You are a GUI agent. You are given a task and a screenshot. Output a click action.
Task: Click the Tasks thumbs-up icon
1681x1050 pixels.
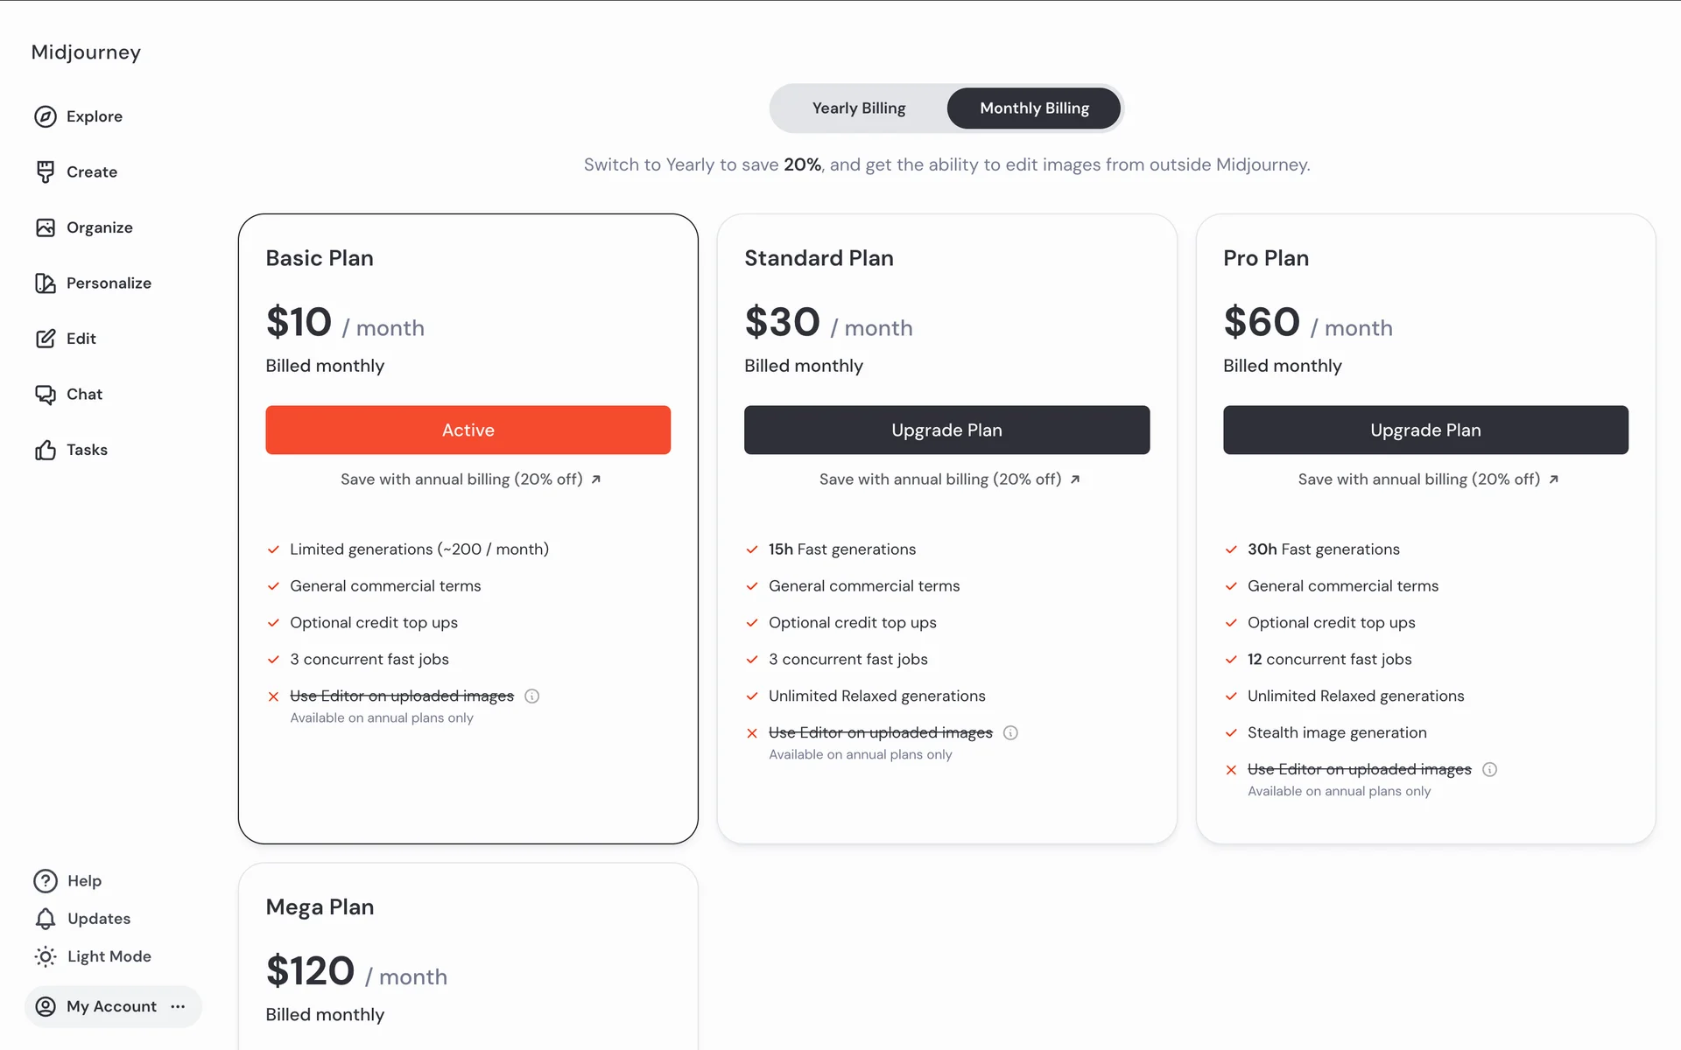tap(46, 450)
